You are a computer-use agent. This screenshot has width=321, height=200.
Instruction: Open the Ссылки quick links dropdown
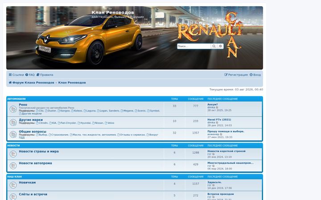click(16, 75)
